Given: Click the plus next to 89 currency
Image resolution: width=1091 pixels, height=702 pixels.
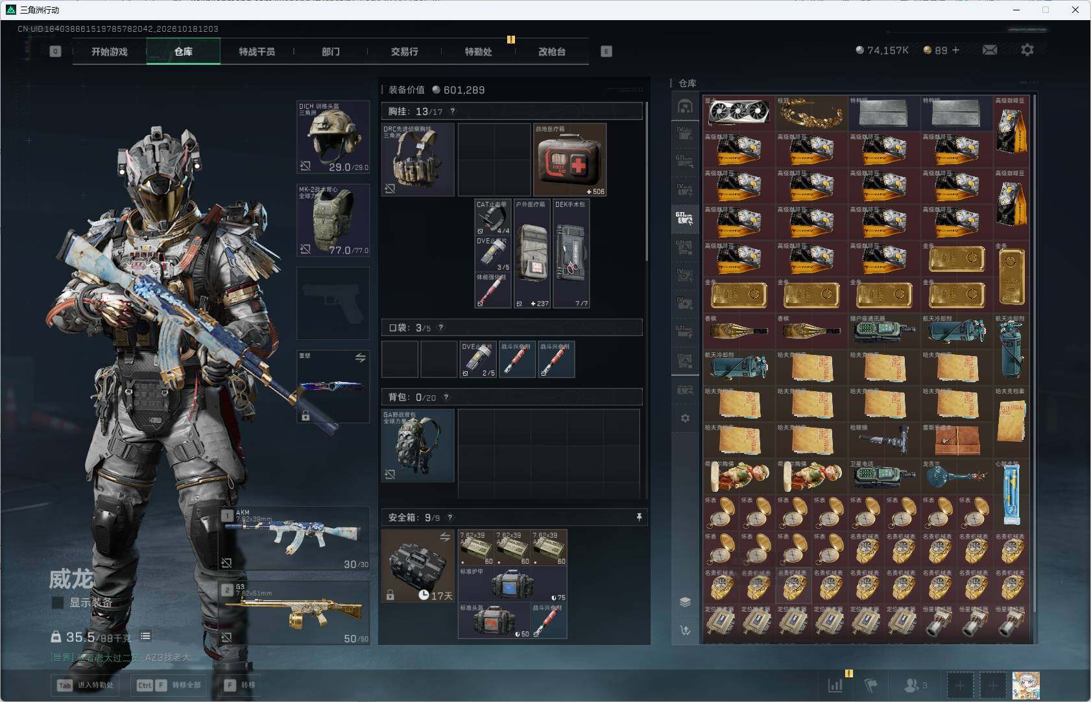Looking at the screenshot, I should click(x=955, y=50).
